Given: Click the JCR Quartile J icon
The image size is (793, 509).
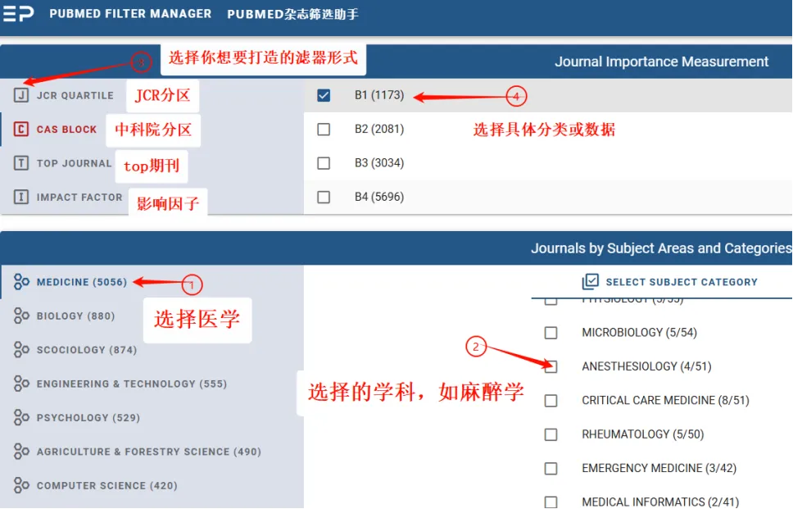Looking at the screenshot, I should [x=20, y=95].
